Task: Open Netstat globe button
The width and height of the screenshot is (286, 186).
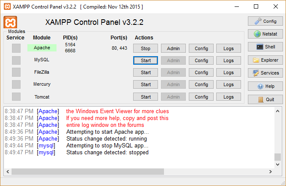Action: pos(265,34)
